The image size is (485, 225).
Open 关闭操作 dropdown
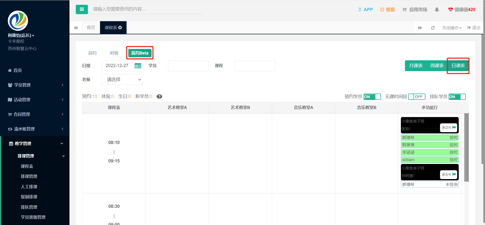click(452, 28)
